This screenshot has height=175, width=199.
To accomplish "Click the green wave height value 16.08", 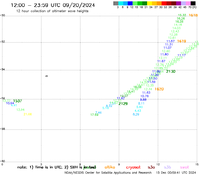I will coord(137,87).
